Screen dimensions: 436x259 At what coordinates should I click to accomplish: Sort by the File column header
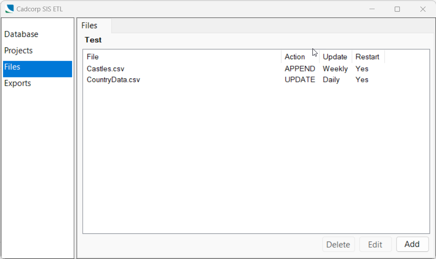[93, 57]
